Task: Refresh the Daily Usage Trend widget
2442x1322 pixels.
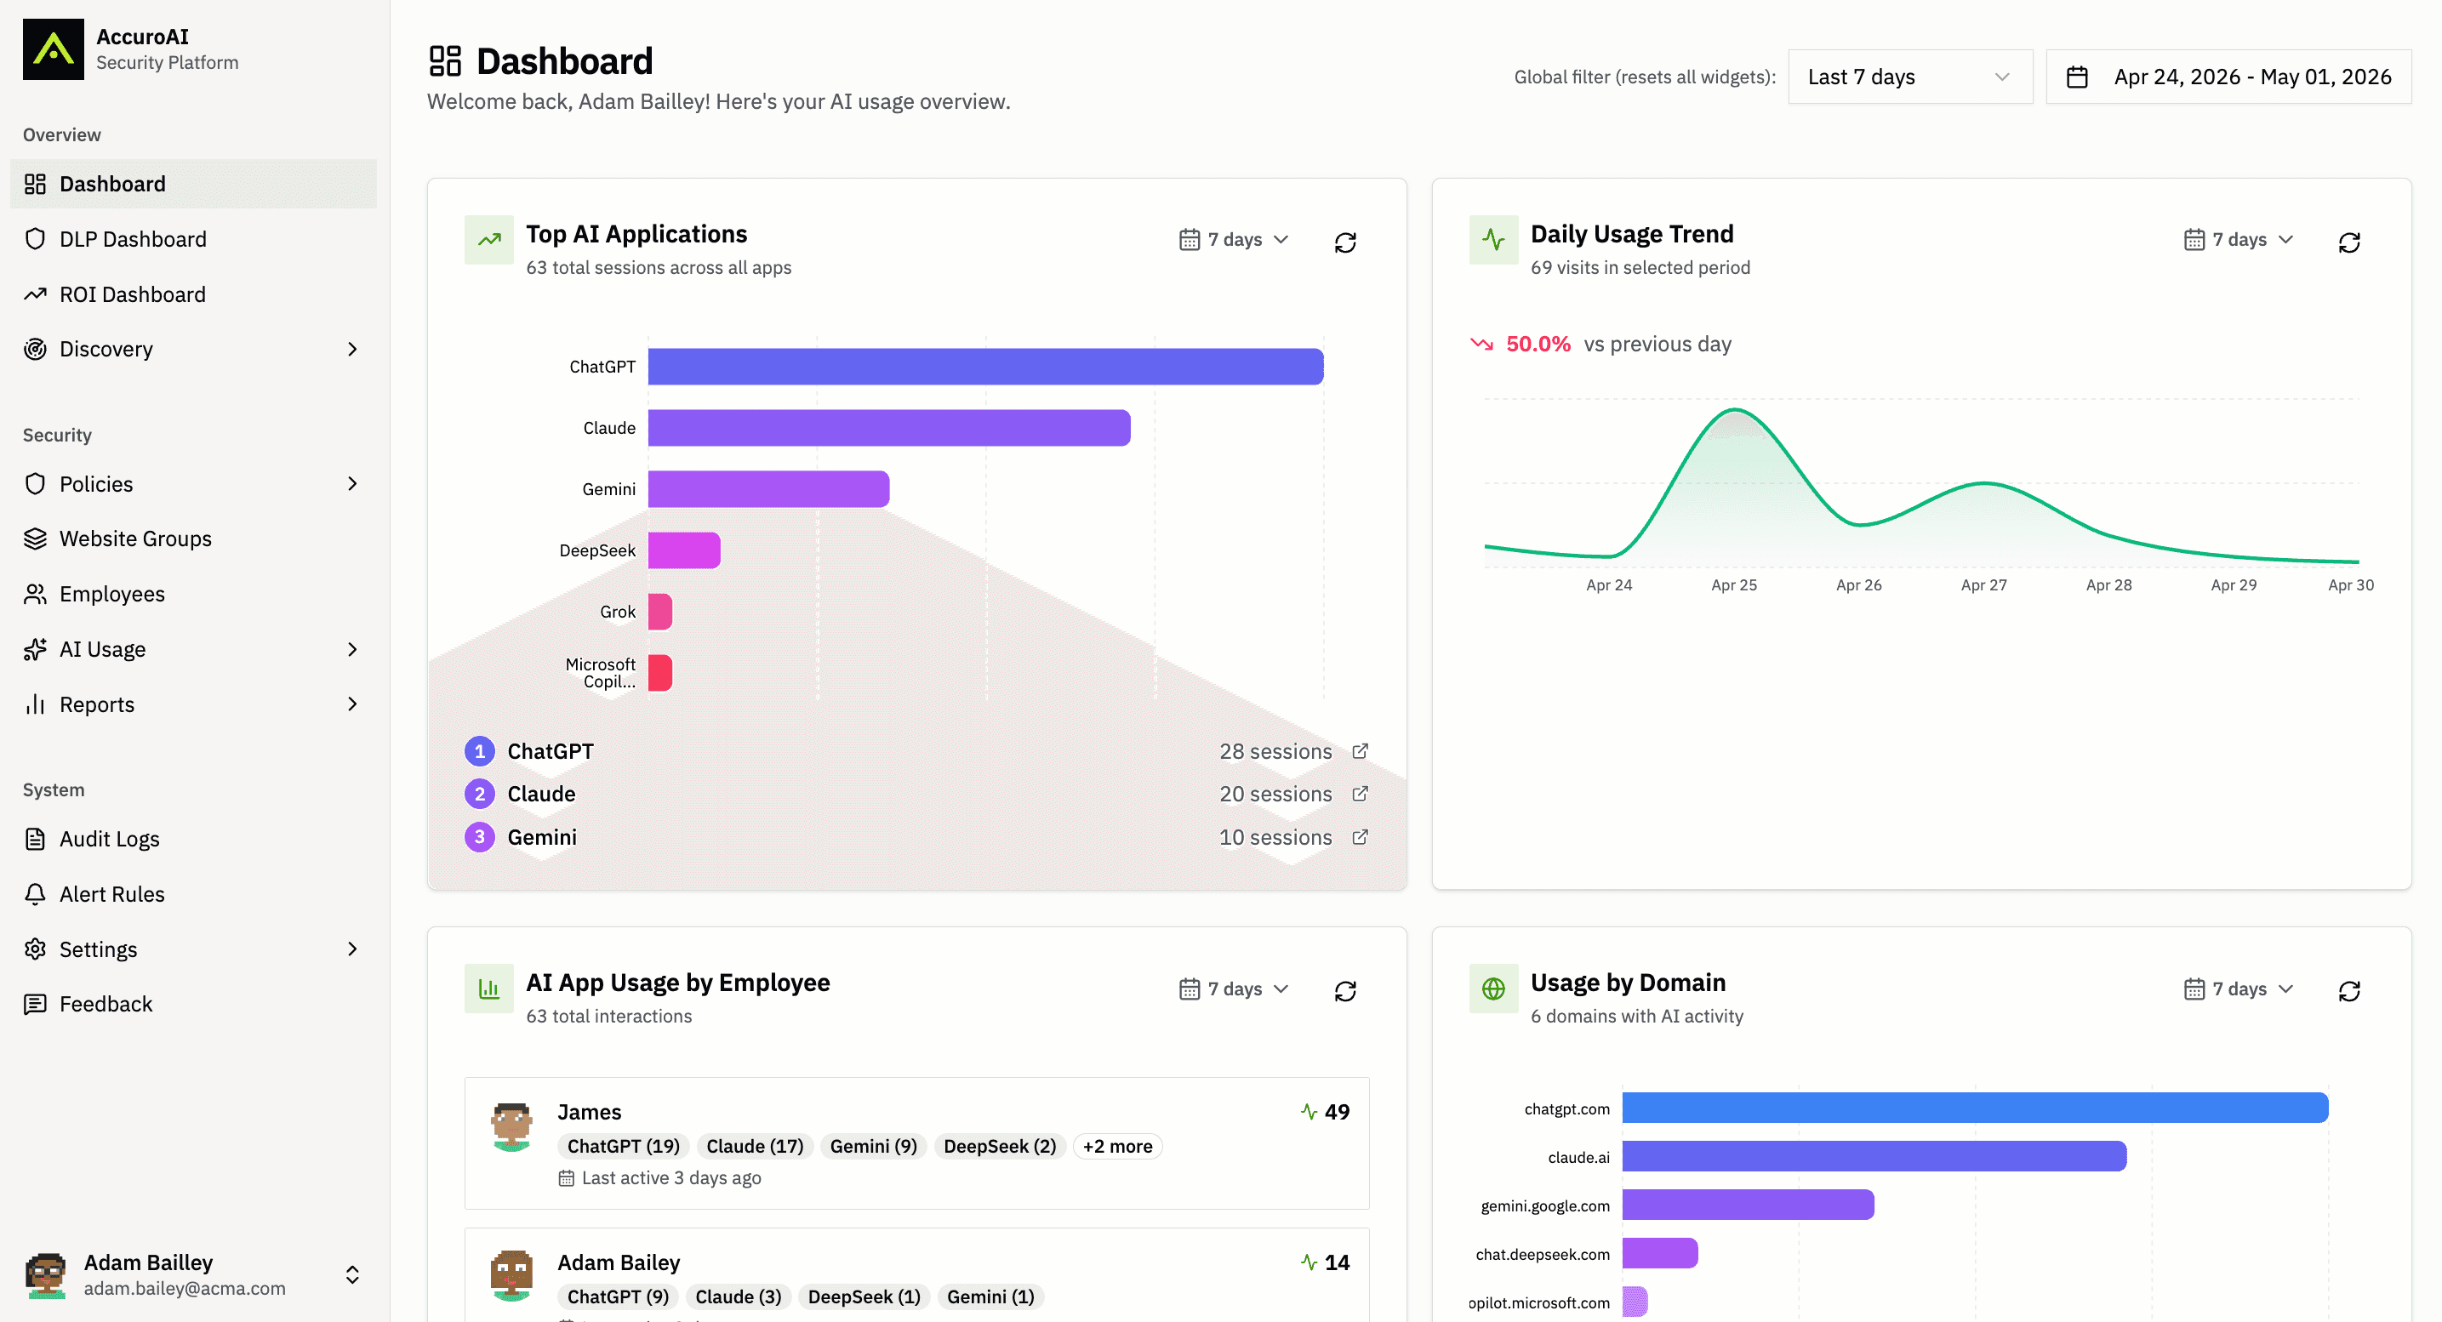Action: pos(2349,242)
